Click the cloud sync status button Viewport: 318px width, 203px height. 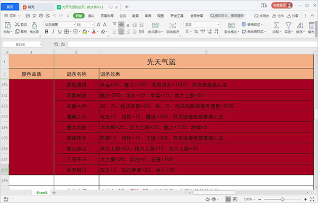262,15
